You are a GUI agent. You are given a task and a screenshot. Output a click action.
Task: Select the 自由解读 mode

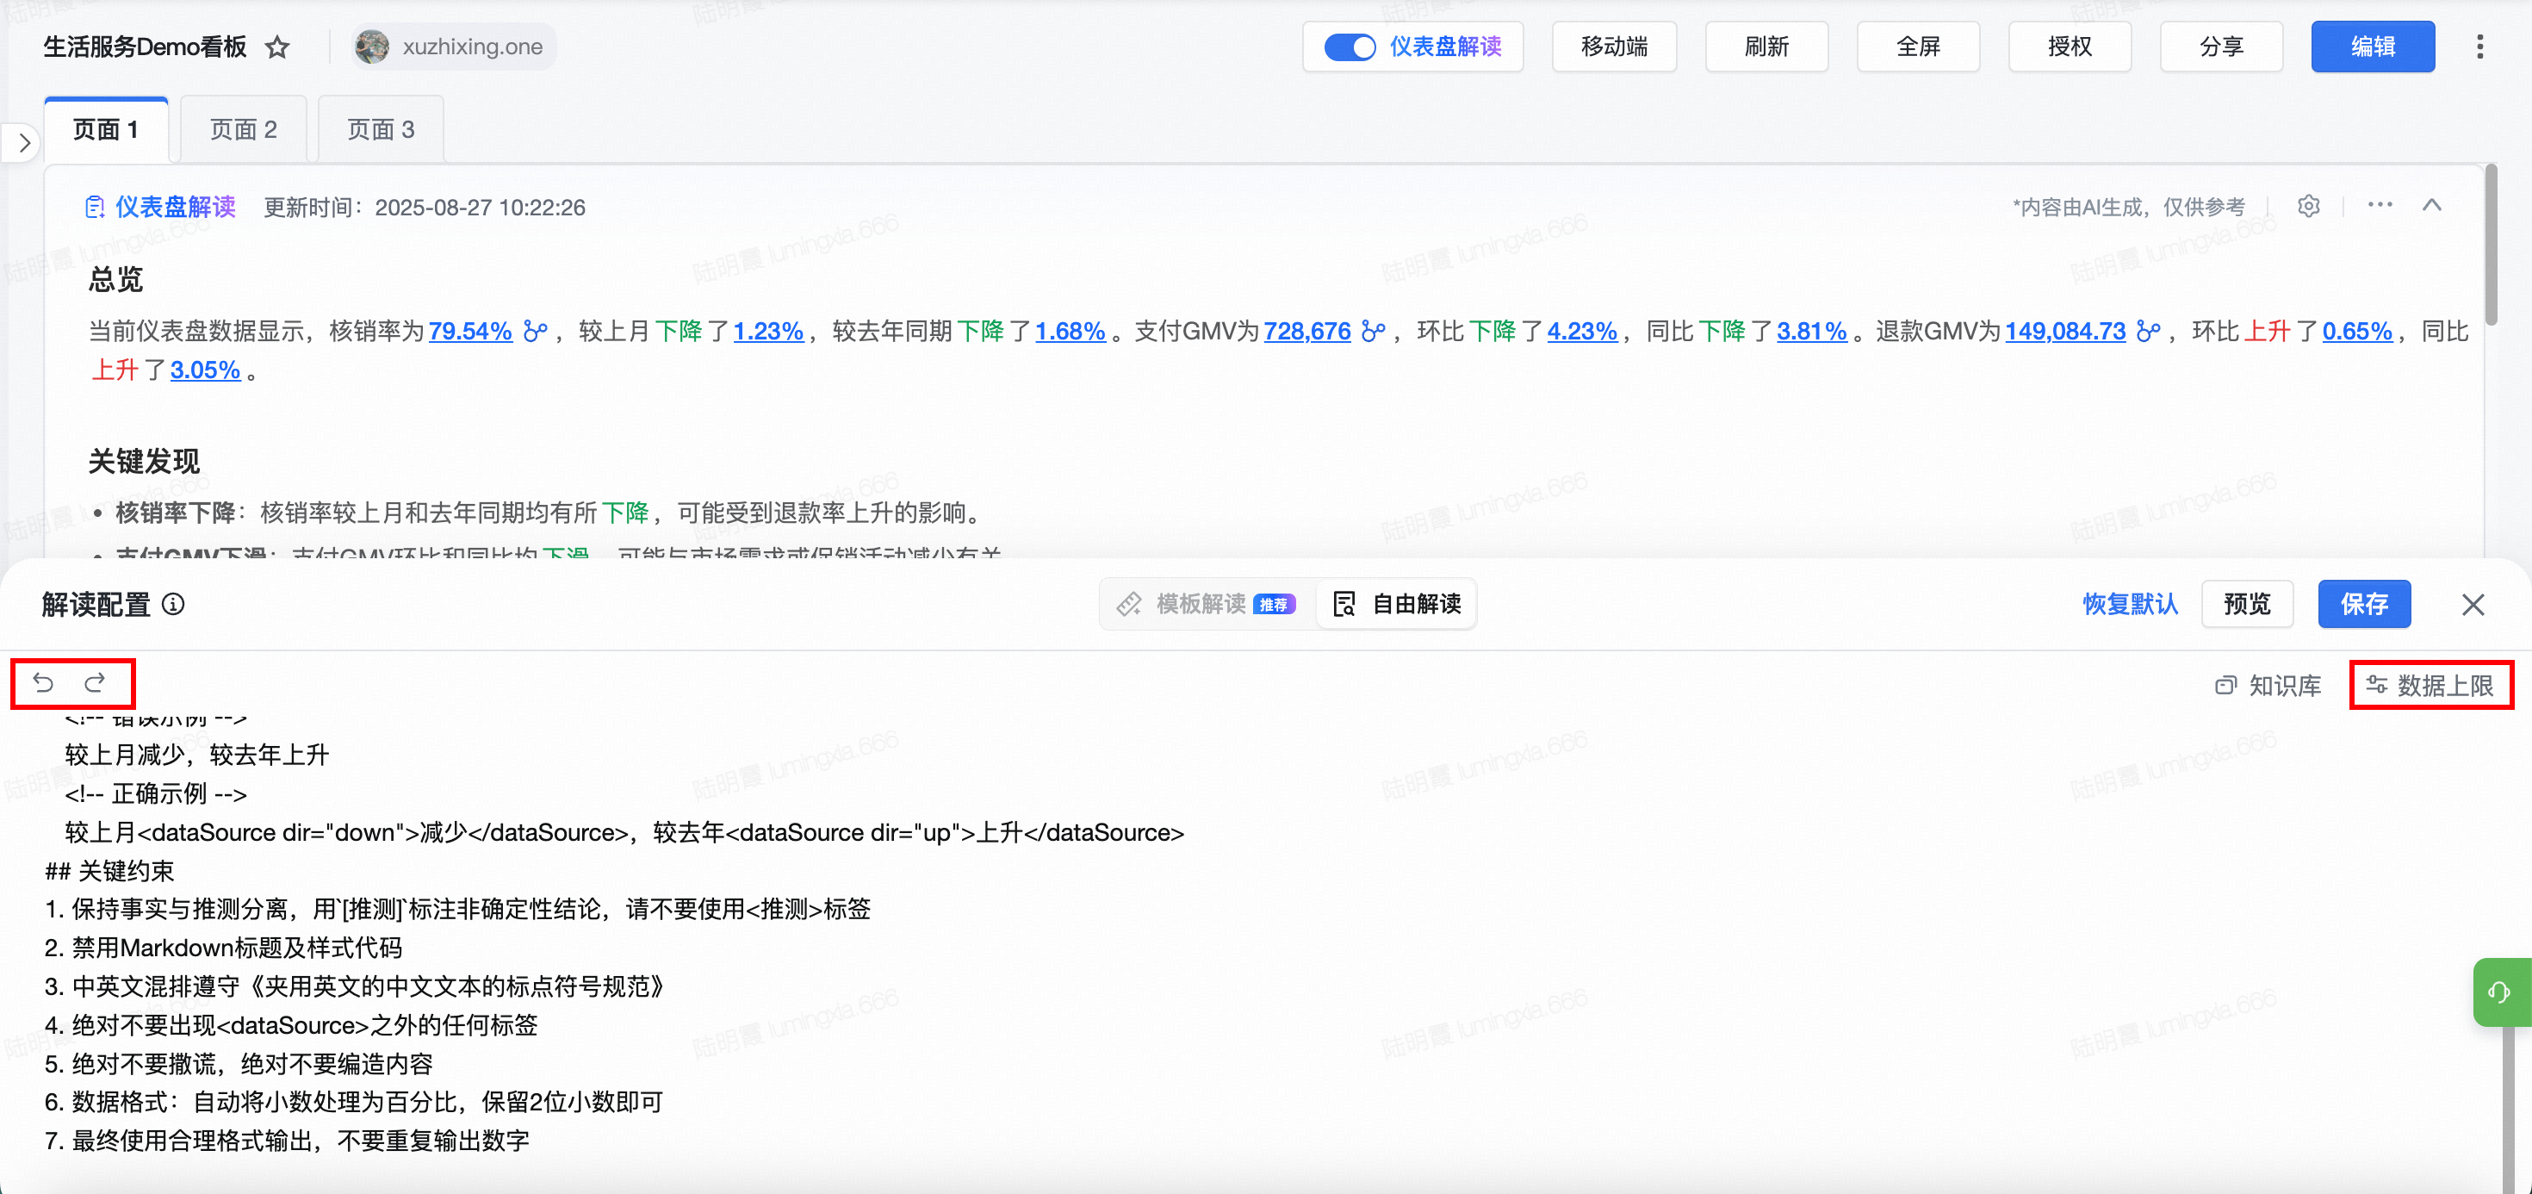coord(1397,604)
